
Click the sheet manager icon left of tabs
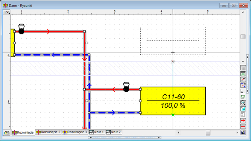pos(7,133)
